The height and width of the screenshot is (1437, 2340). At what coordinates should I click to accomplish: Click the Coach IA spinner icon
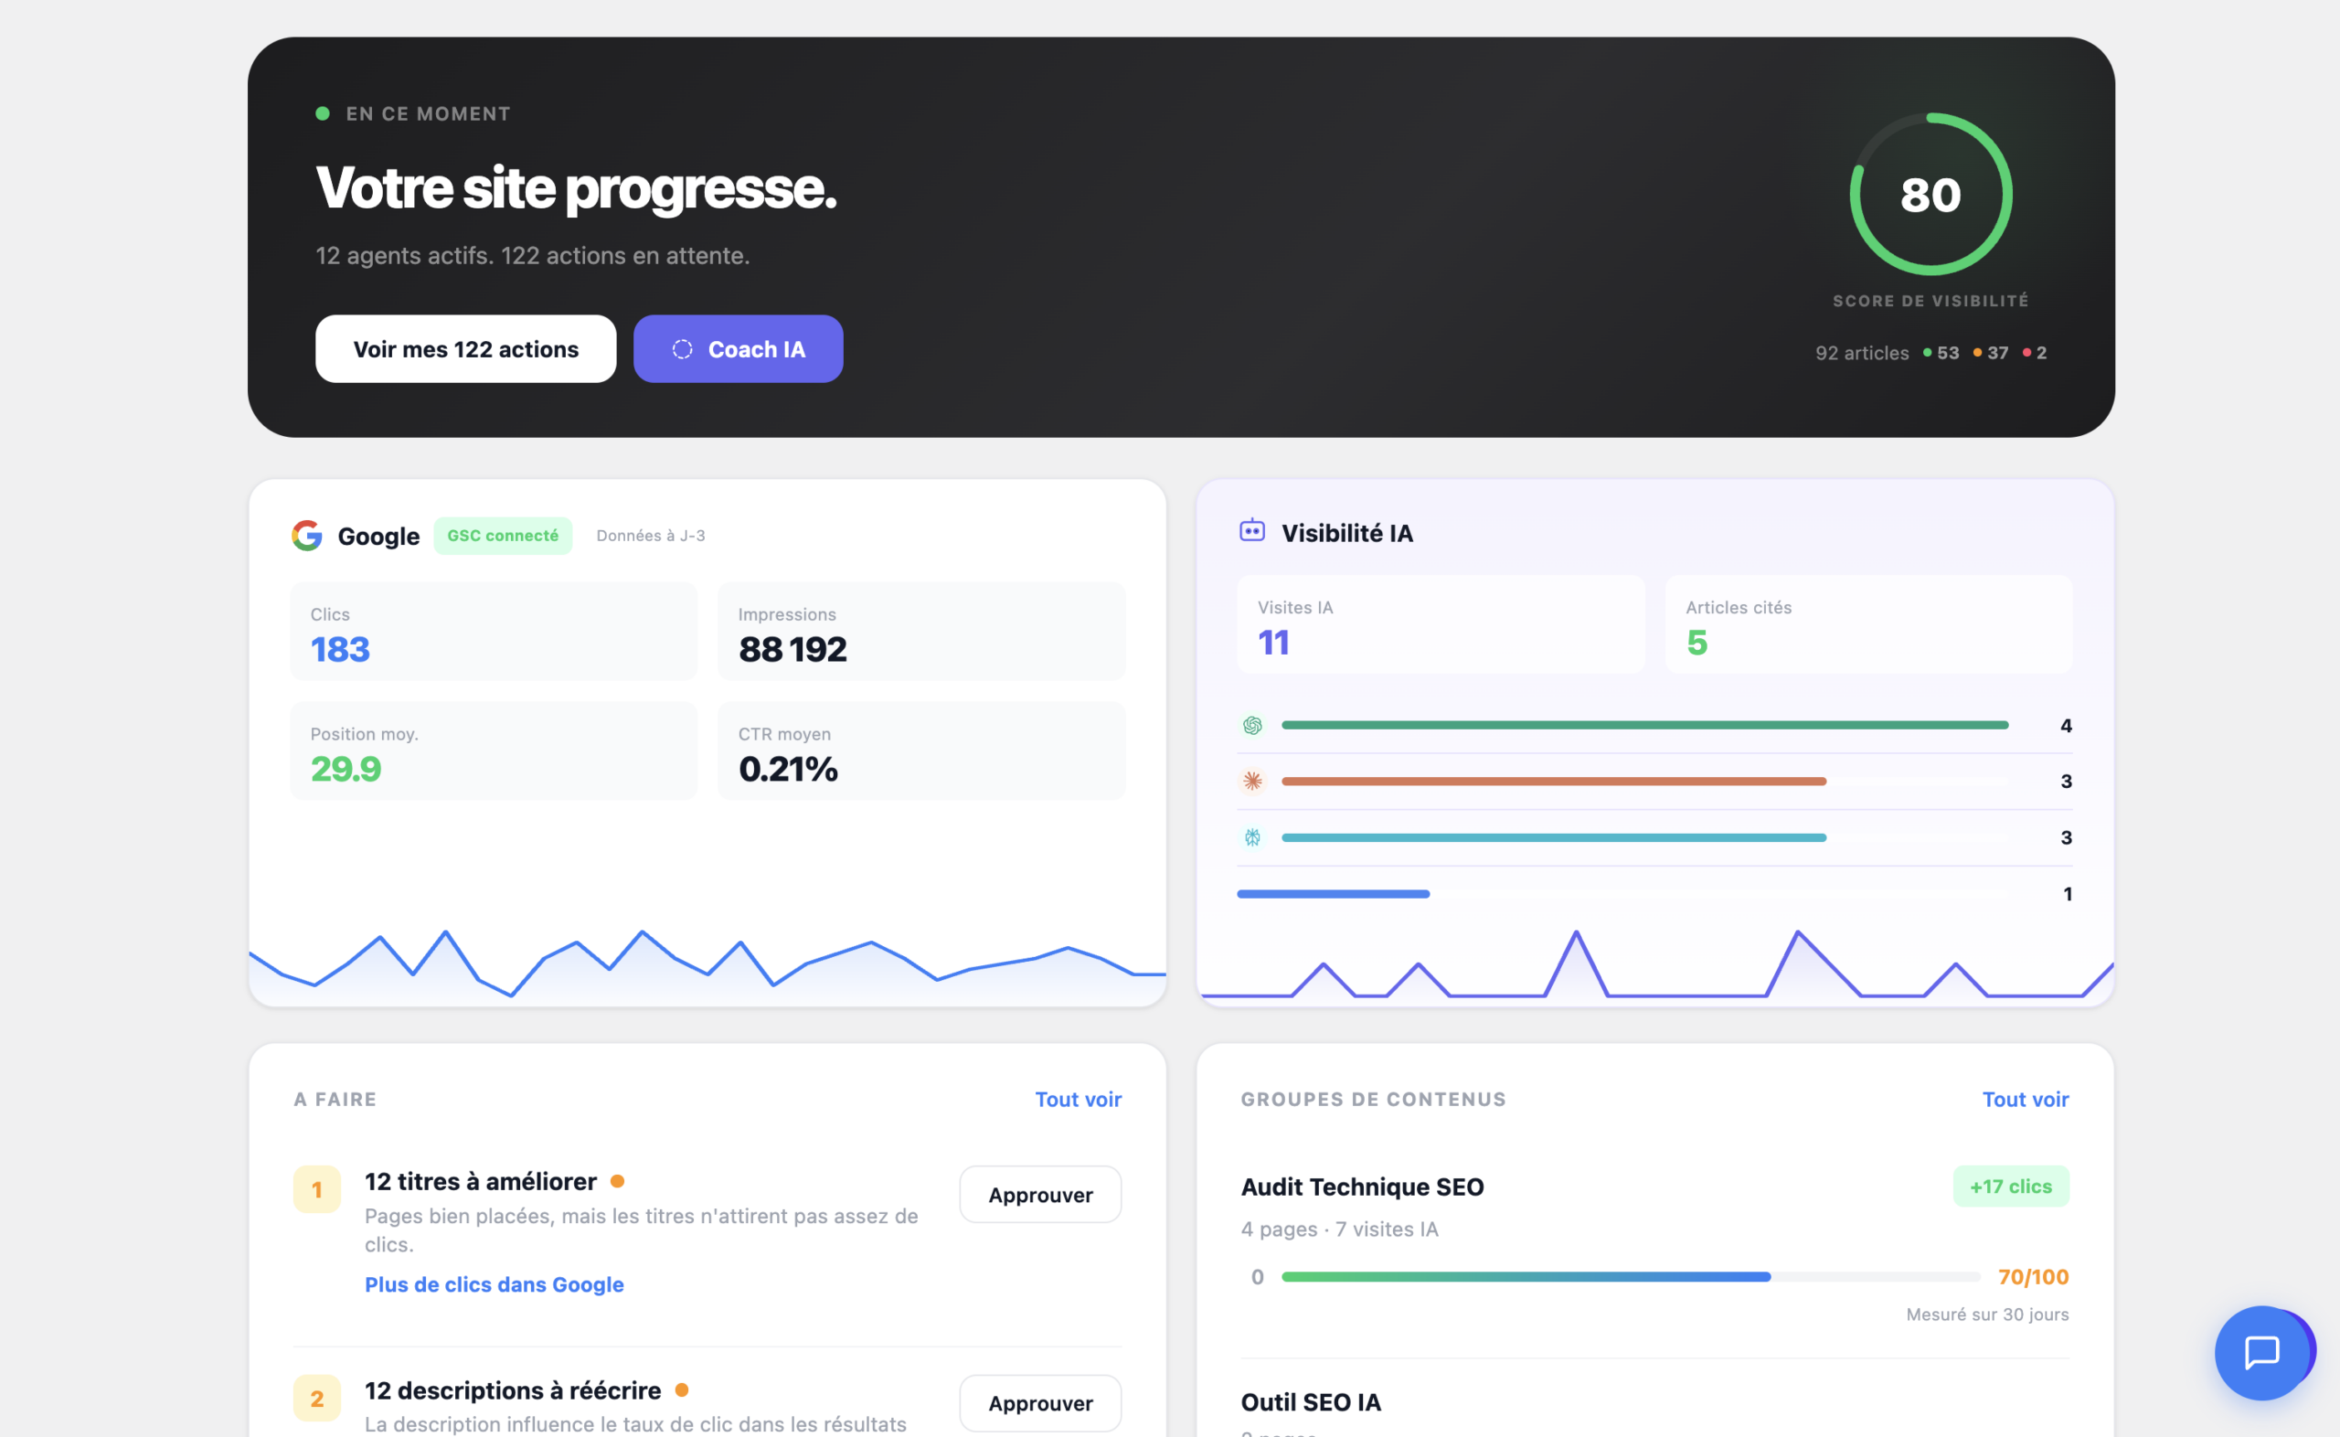point(682,349)
